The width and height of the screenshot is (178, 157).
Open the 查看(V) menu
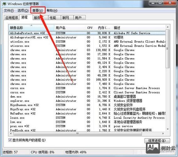[x=38, y=11]
